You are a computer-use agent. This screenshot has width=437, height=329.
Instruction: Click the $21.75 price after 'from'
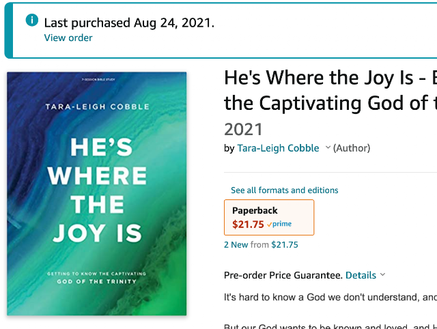pos(285,244)
